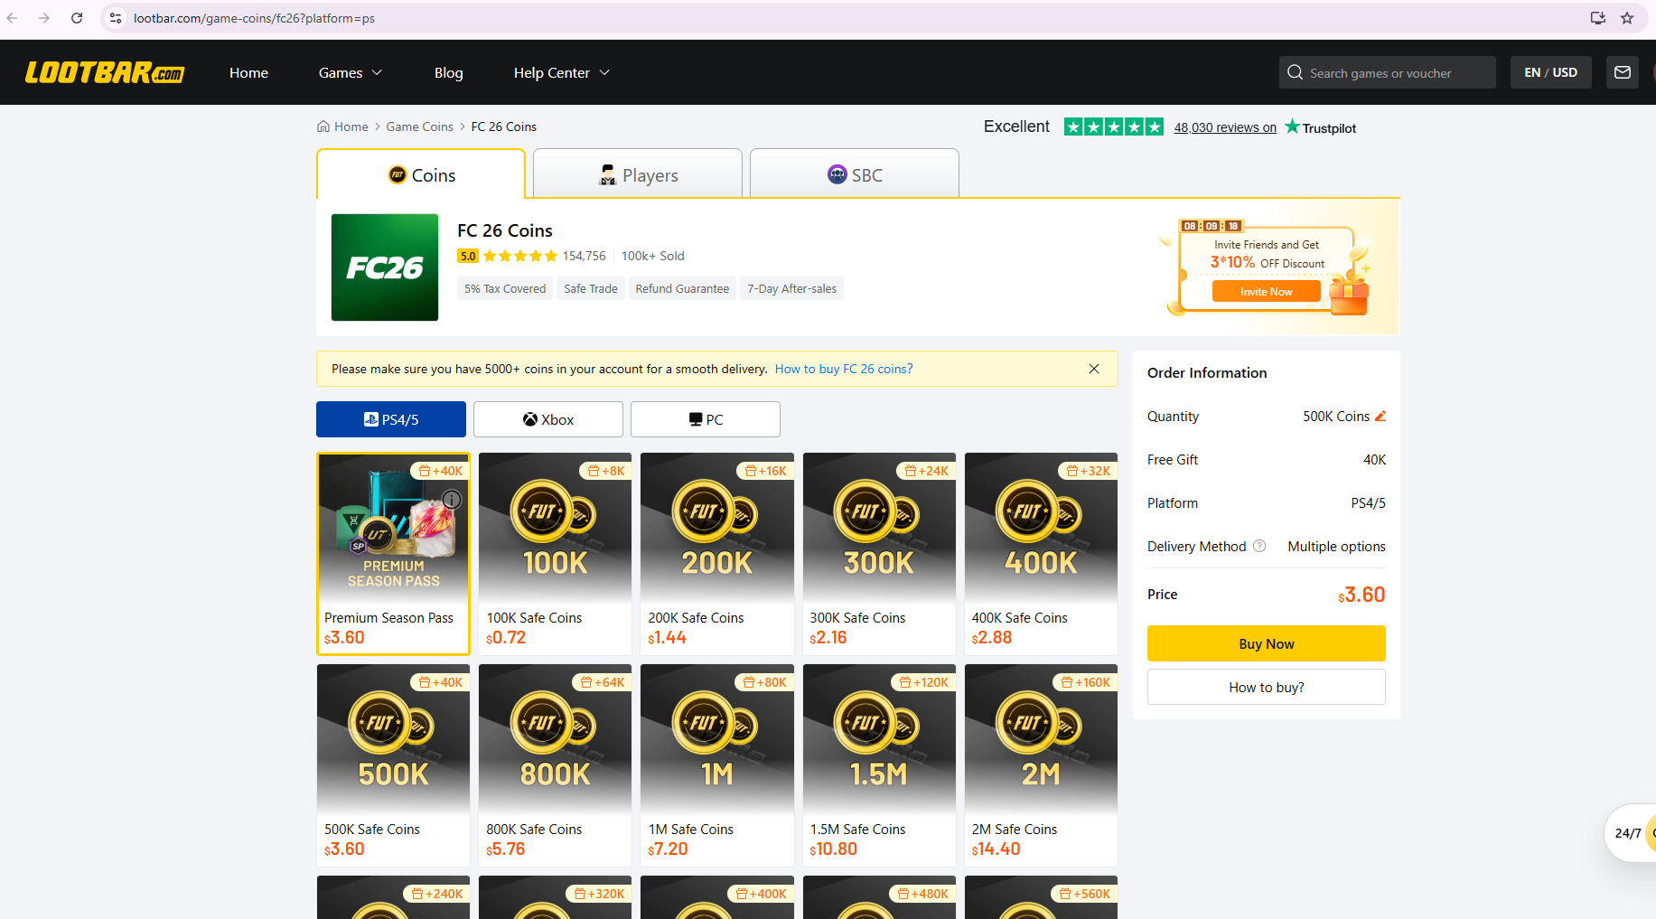The height and width of the screenshot is (919, 1656).
Task: Click the LootBar.com logo
Action: (x=105, y=72)
